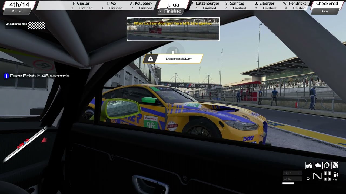This screenshot has width=346, height=194.
Task: Click the speed readout showing 0
Action: click(x=308, y=178)
